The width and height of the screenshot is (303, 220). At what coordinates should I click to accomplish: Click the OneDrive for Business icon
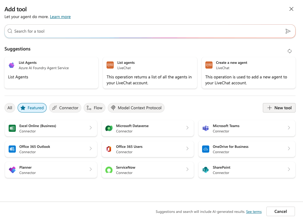coord(206,149)
